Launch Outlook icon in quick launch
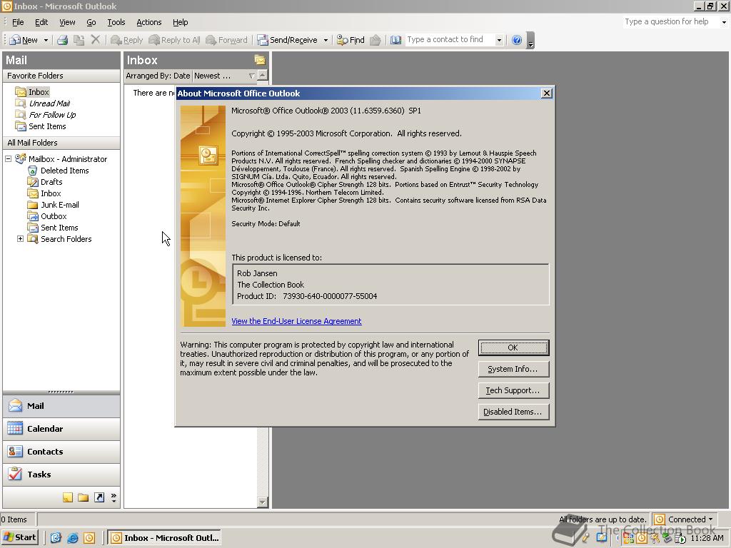 coord(89,538)
